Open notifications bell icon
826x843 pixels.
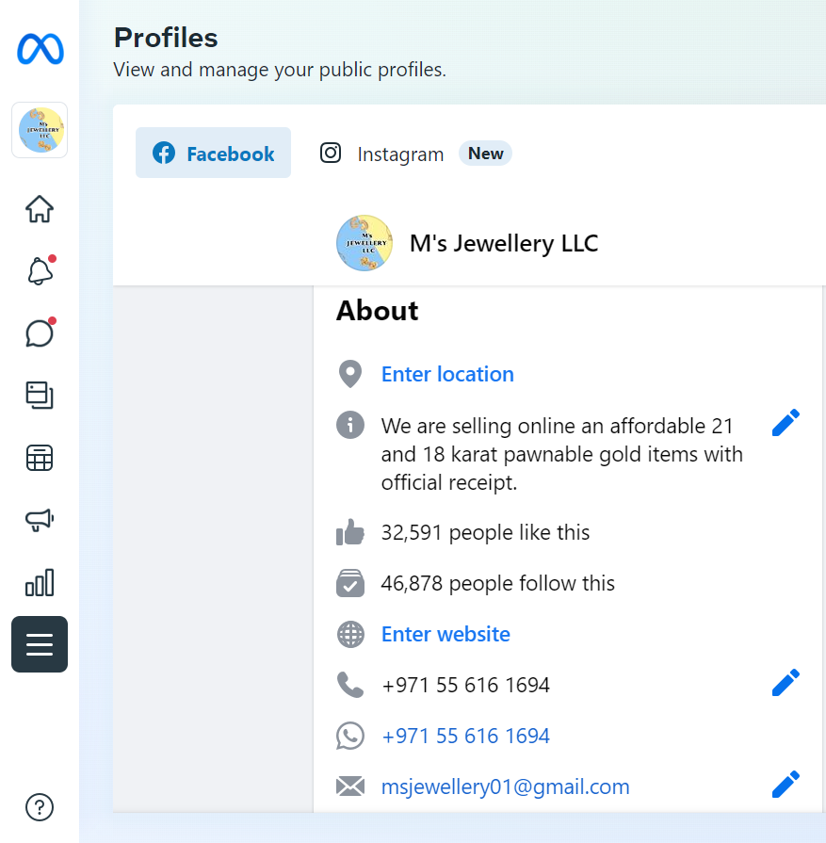pos(40,271)
